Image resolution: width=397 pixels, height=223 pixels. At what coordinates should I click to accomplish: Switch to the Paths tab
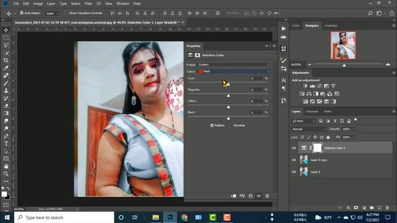[328, 111]
